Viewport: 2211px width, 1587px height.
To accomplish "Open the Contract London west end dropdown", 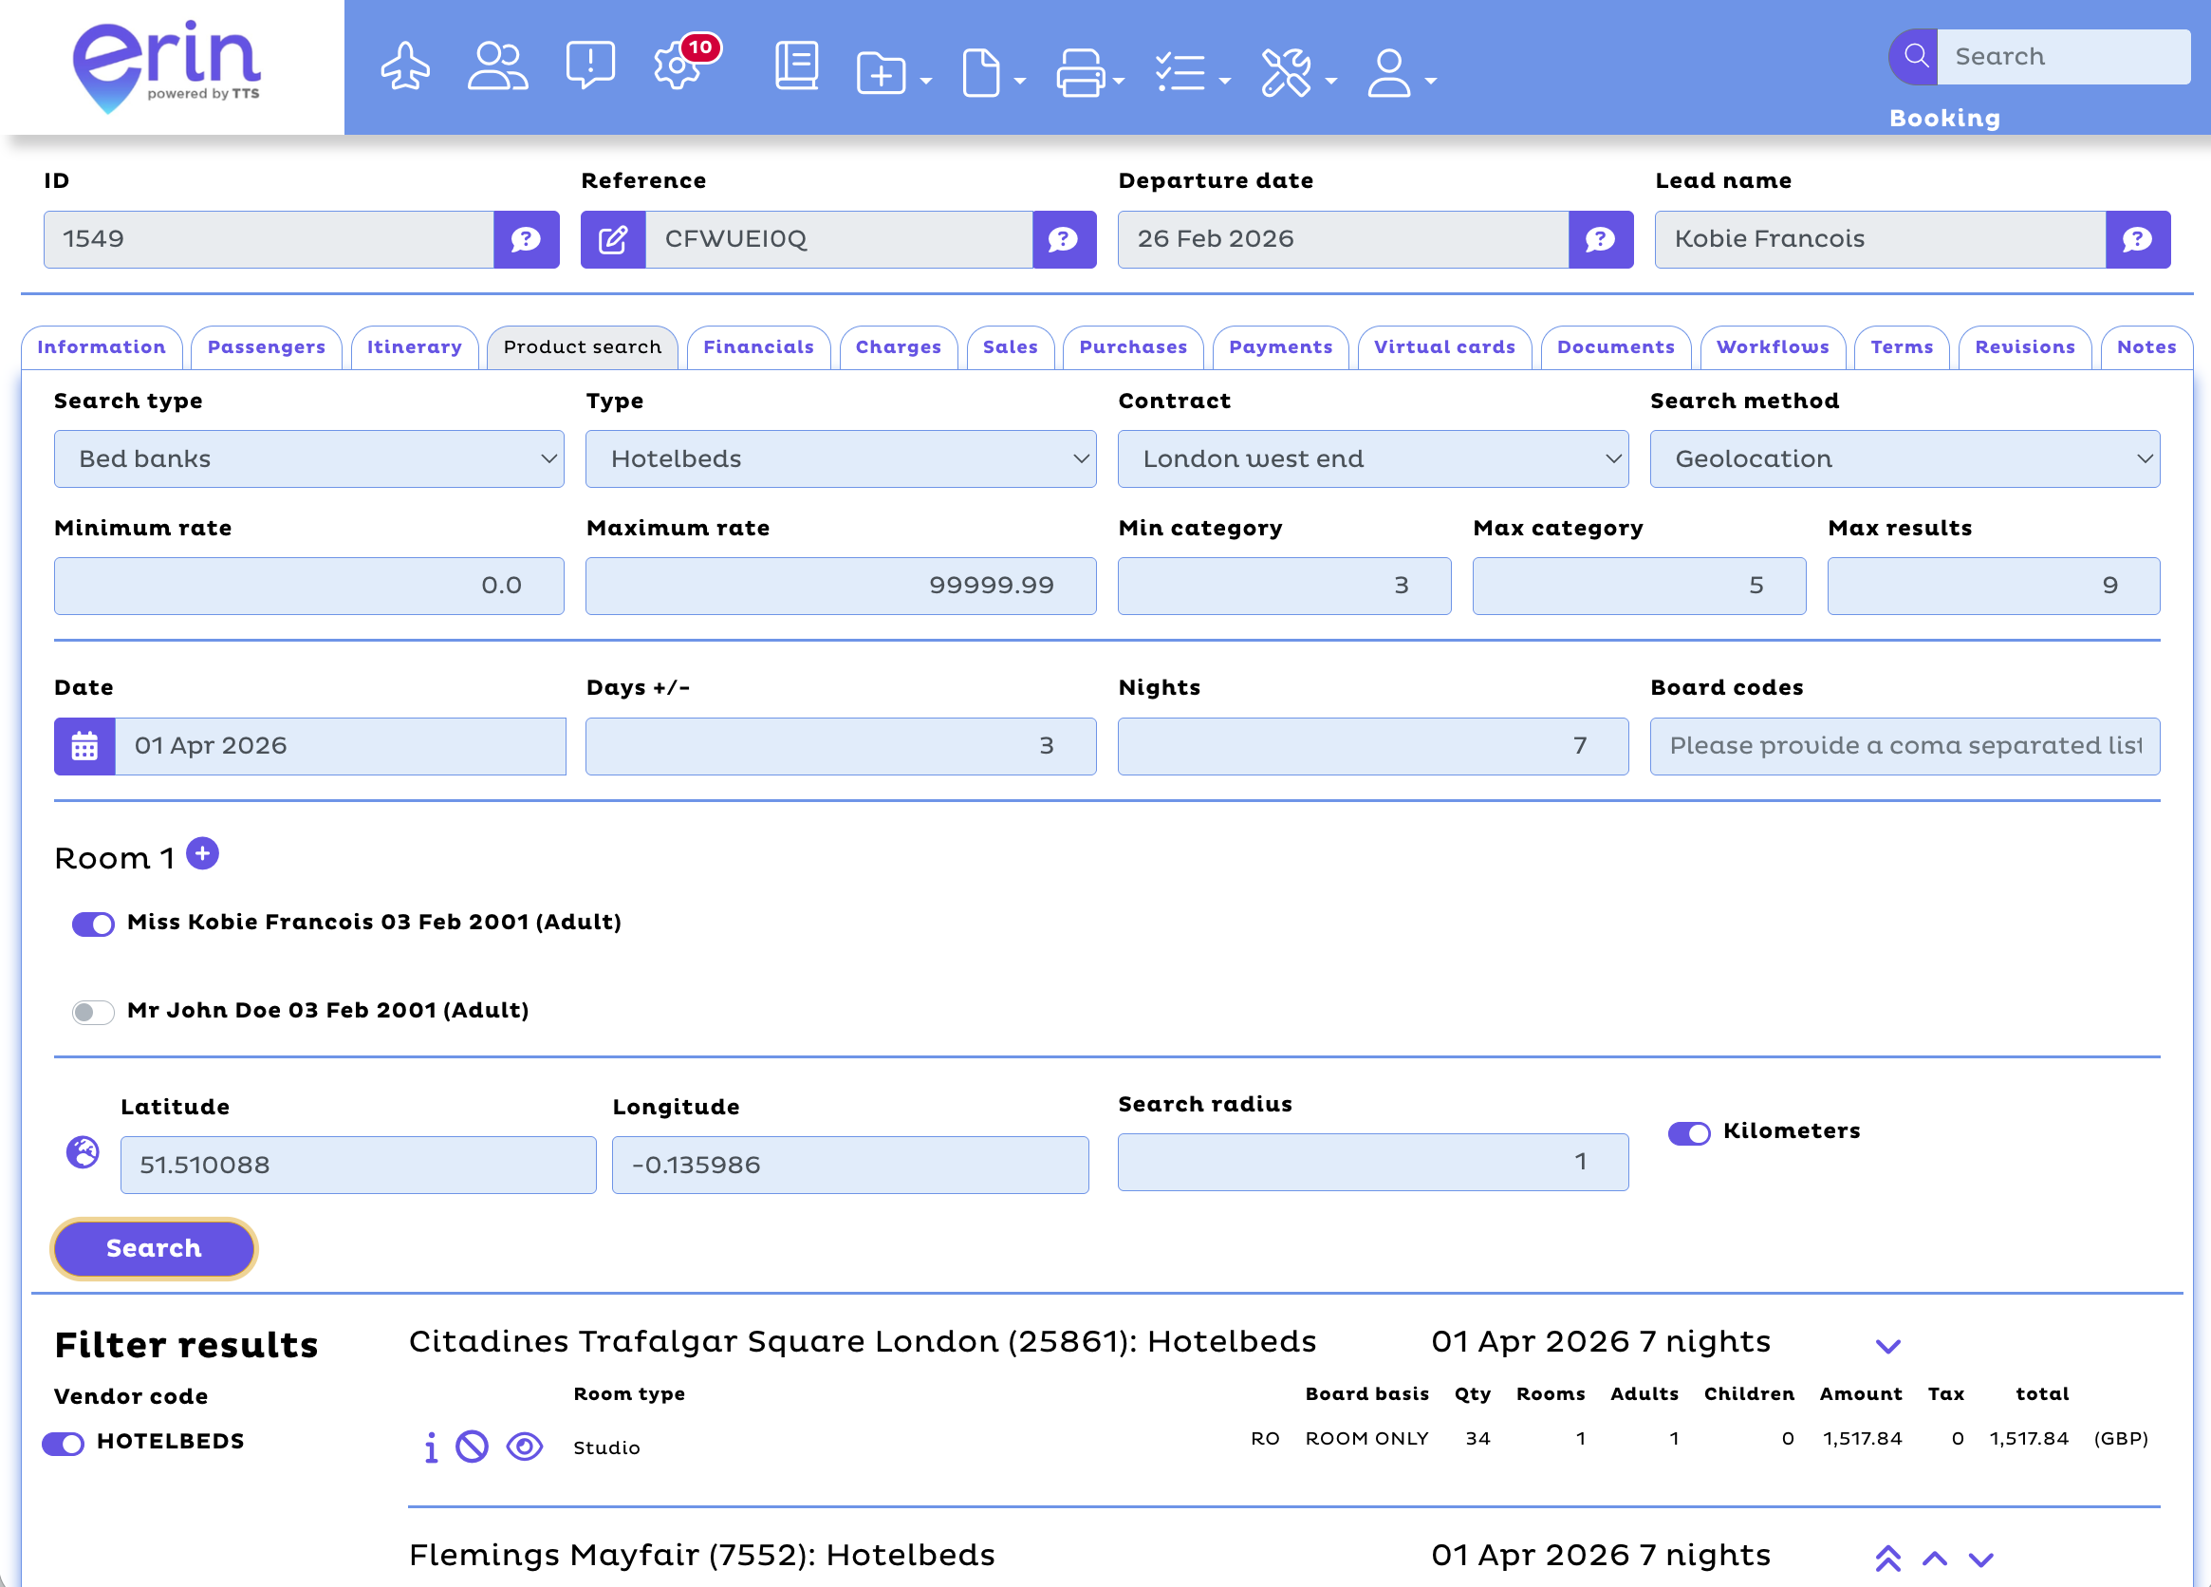I will coord(1371,459).
